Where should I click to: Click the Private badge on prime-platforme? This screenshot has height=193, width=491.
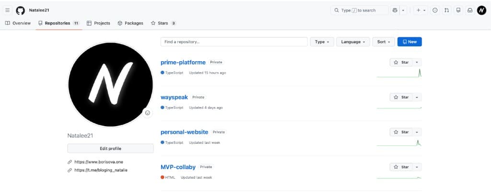(x=216, y=63)
